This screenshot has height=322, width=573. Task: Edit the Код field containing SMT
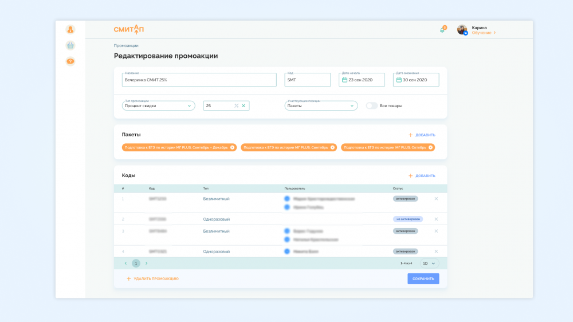click(307, 80)
